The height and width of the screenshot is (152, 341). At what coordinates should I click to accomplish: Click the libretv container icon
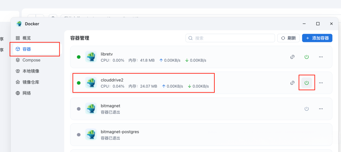pos(91,57)
